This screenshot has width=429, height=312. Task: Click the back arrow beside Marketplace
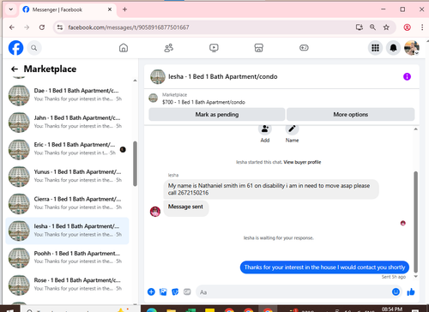click(x=15, y=69)
